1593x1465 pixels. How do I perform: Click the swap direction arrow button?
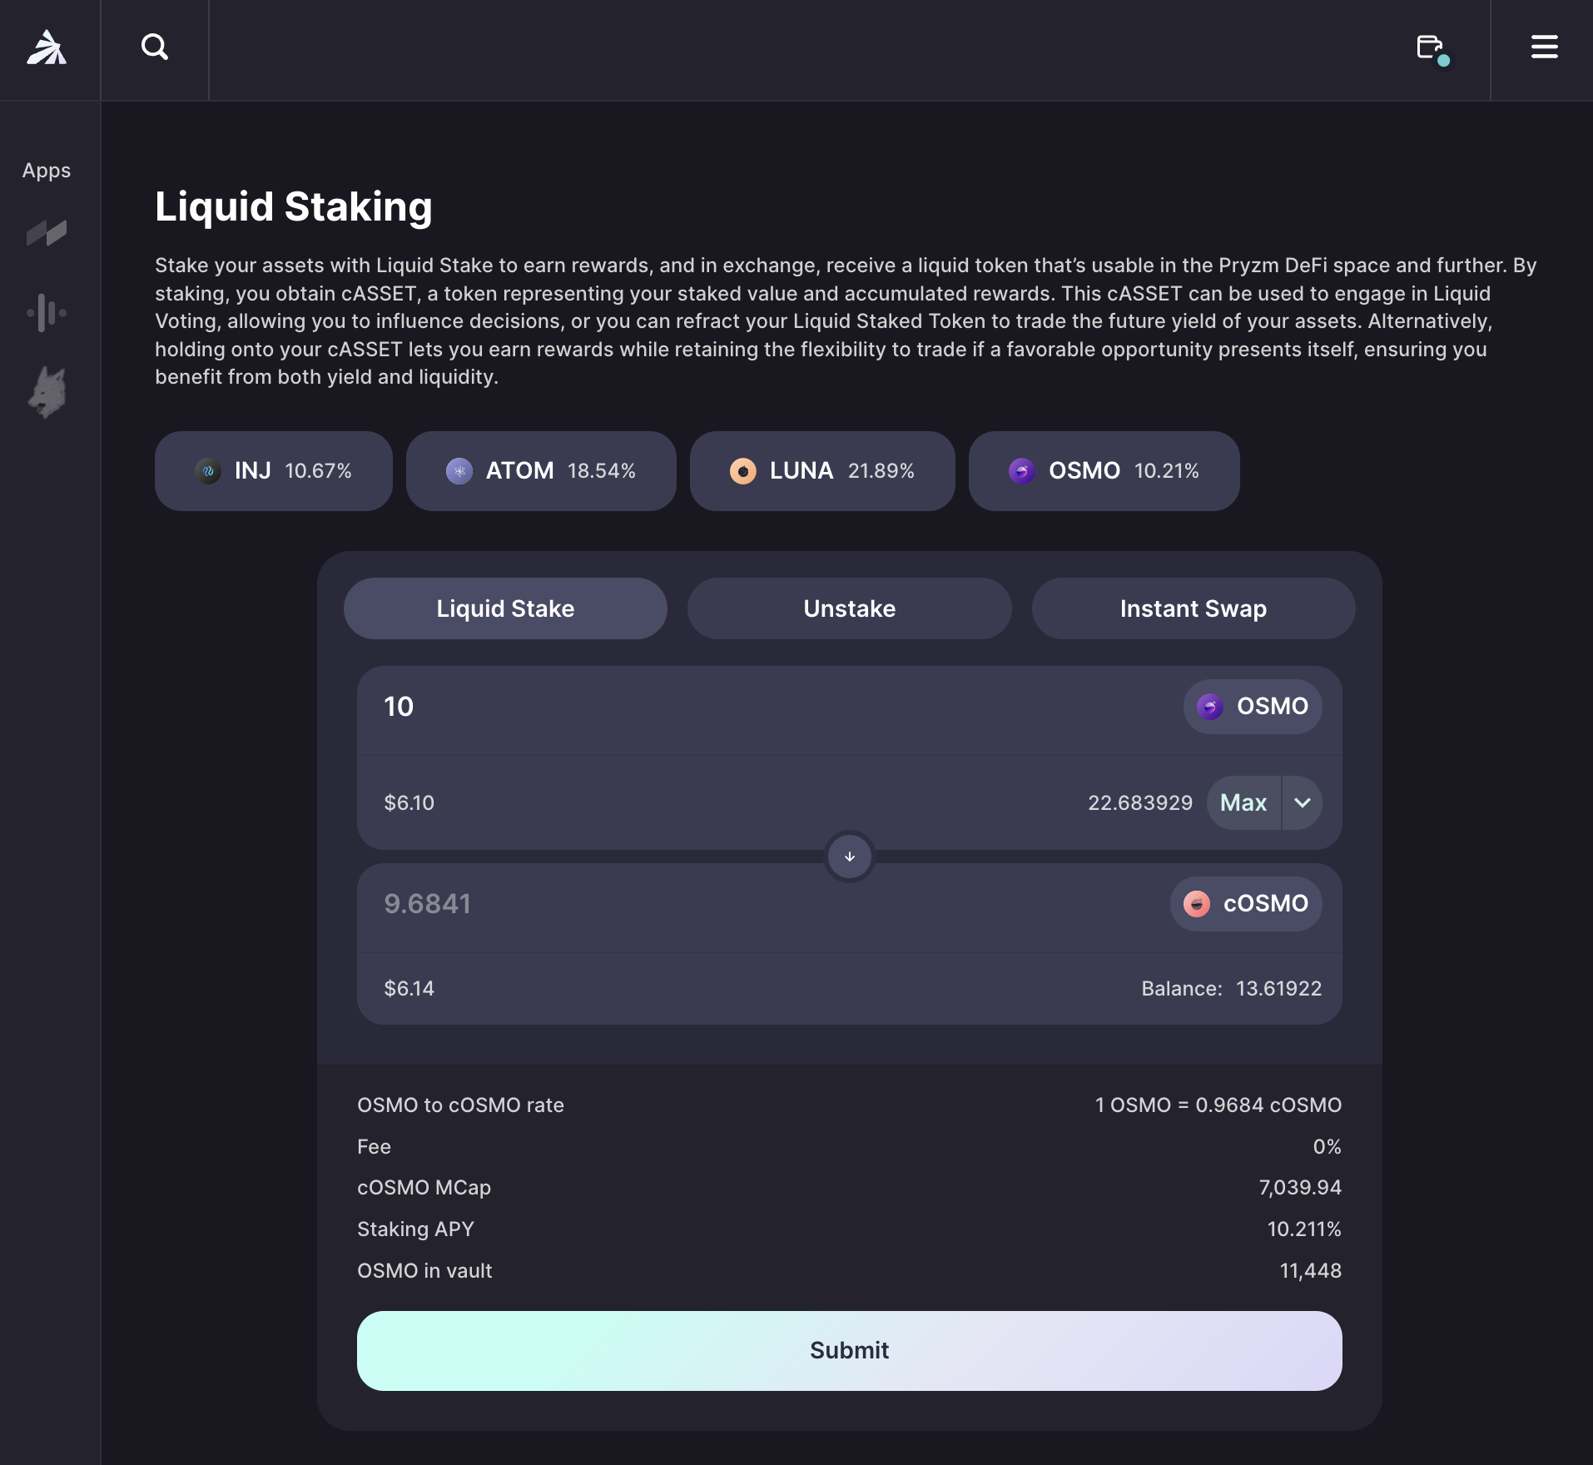[850, 857]
